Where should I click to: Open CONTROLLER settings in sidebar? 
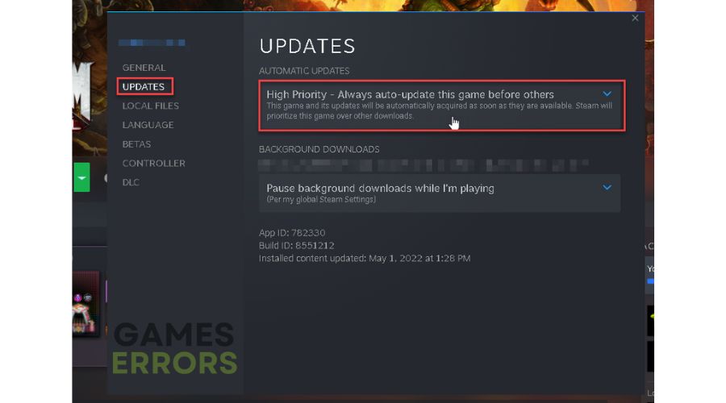(154, 164)
